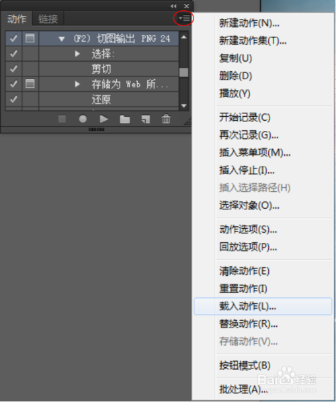Choose 动作选项(S)... from the menu
336x402 pixels.
[x=263, y=230]
